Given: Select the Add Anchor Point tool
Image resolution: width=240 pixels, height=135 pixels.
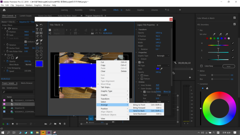Looking at the screenshot, I should 37,44.
